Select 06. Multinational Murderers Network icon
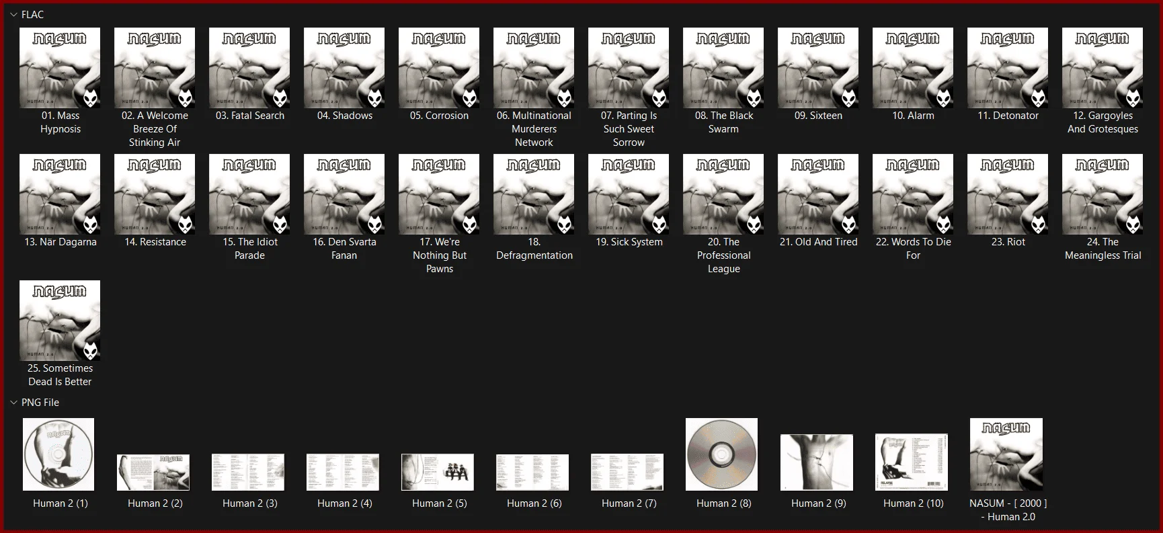 (534, 68)
